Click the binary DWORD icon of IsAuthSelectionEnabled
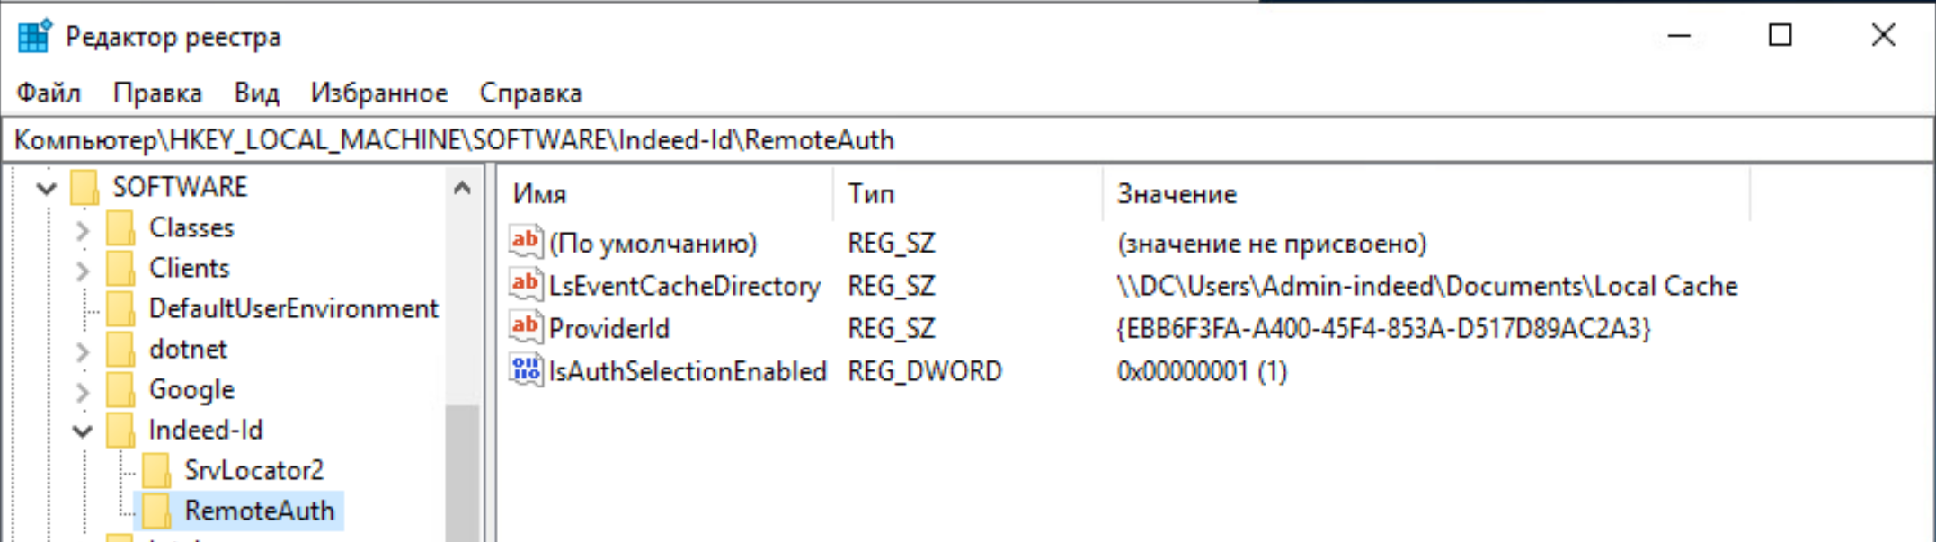This screenshot has width=1936, height=542. click(525, 370)
